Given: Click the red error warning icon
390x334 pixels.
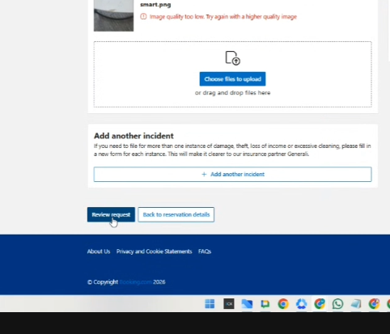Looking at the screenshot, I should [x=143, y=16].
